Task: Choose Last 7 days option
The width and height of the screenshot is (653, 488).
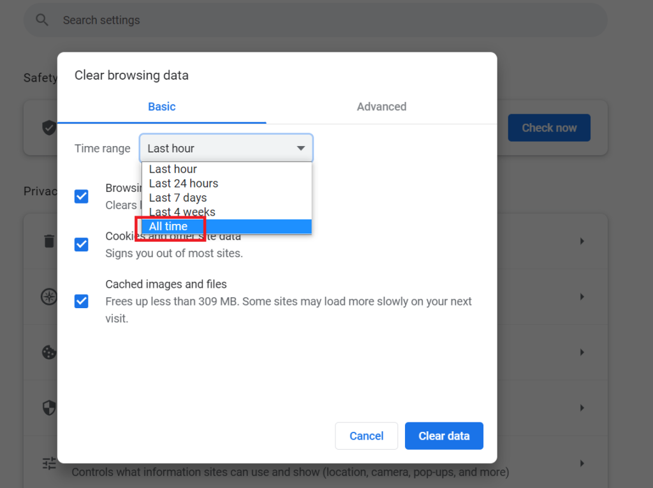Action: click(x=178, y=198)
